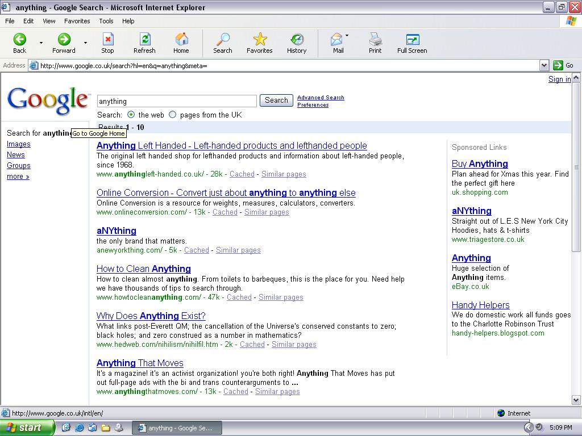This screenshot has width=582, height=436.
Task: Click the Sign in link
Action: tap(559, 79)
